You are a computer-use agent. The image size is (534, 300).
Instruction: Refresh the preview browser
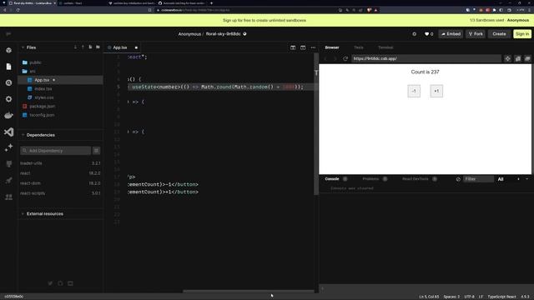(x=345, y=58)
